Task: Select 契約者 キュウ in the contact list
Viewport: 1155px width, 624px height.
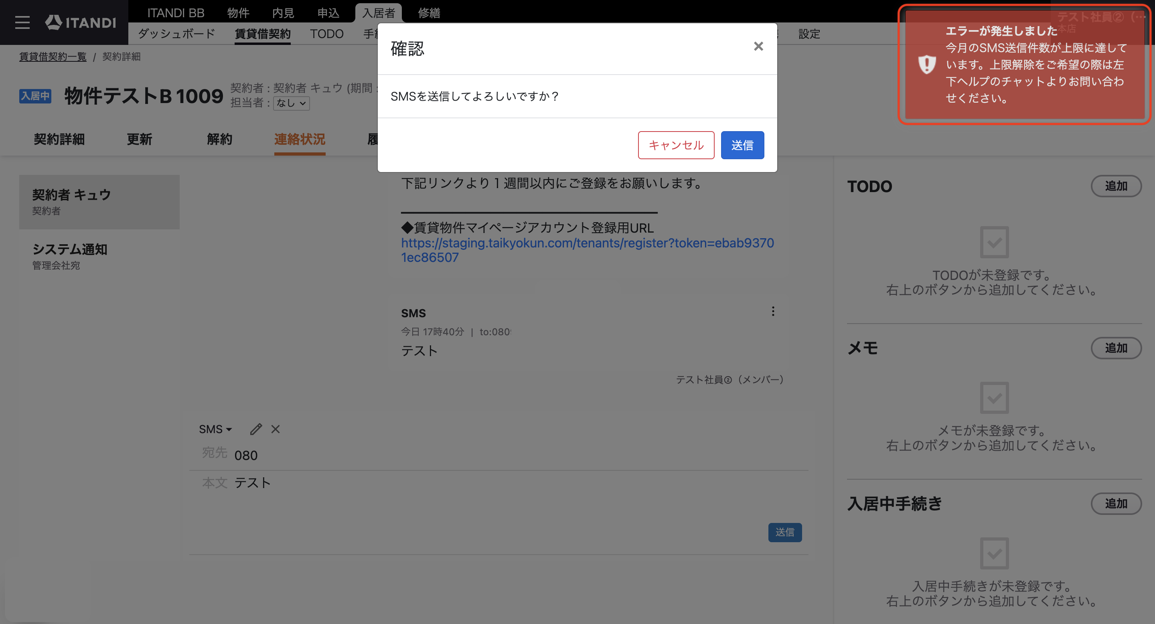Action: (99, 202)
